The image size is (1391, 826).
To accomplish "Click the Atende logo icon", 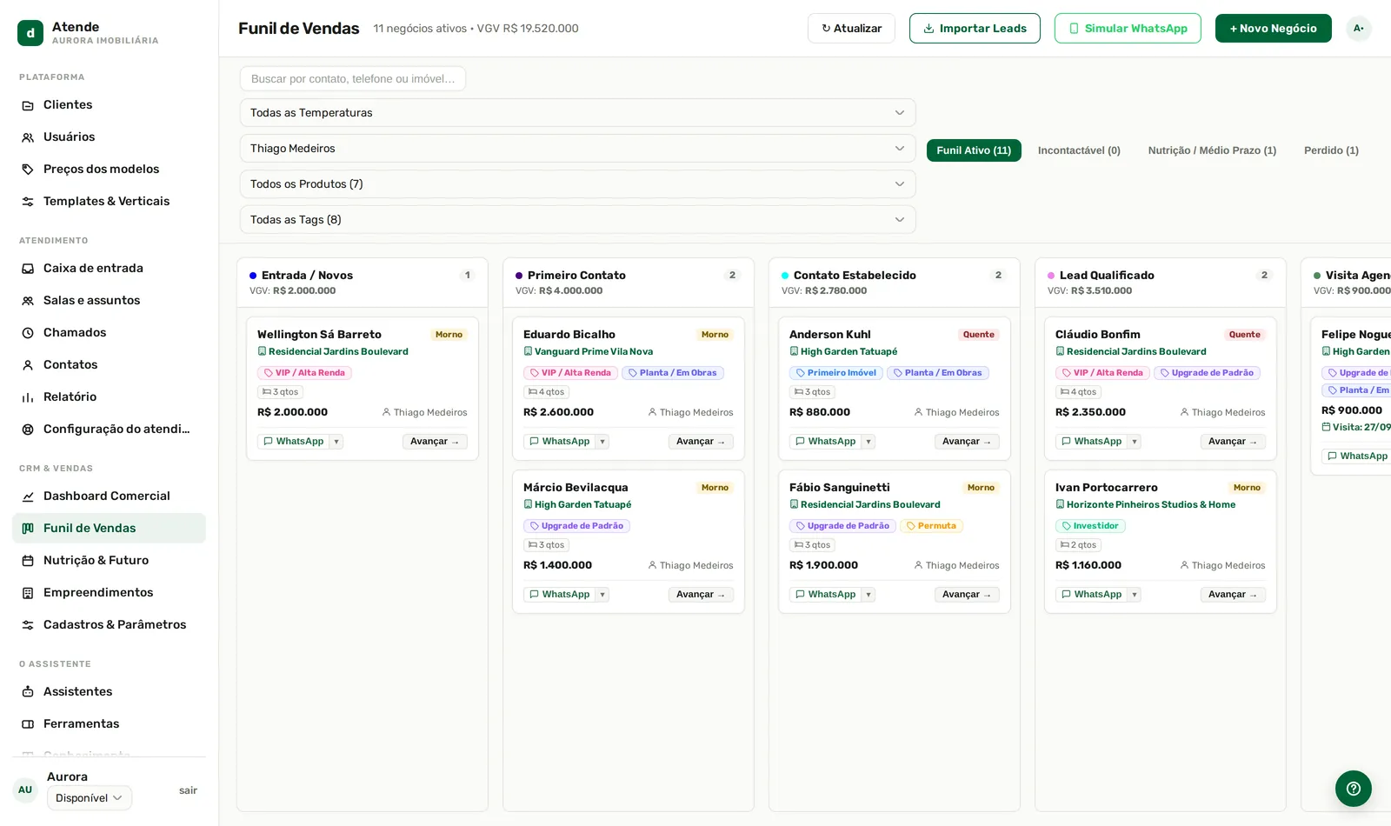I will point(30,33).
